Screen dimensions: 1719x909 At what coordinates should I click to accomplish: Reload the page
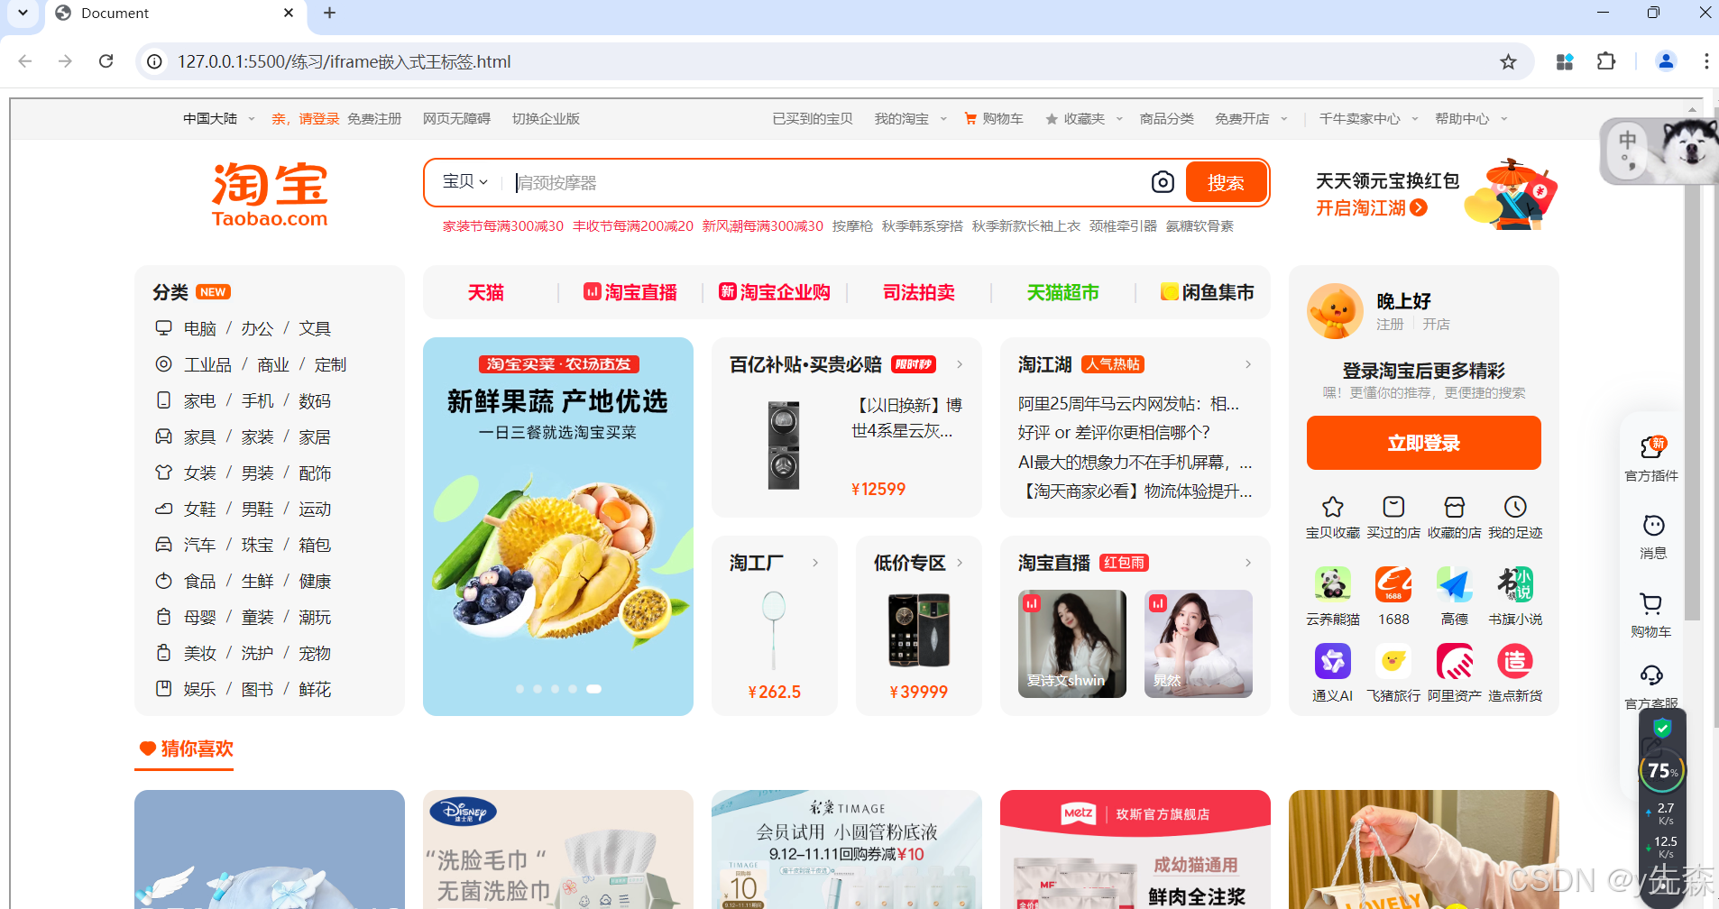pos(106,61)
